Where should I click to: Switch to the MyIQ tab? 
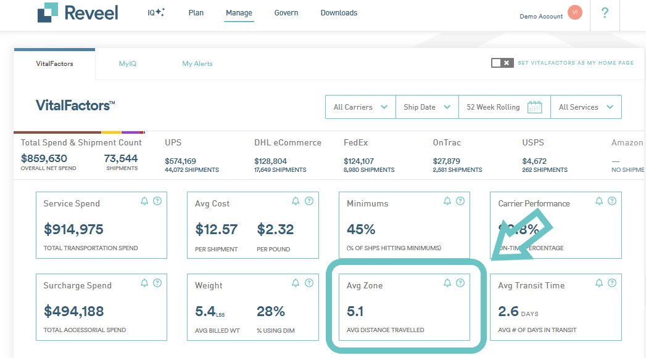point(127,64)
